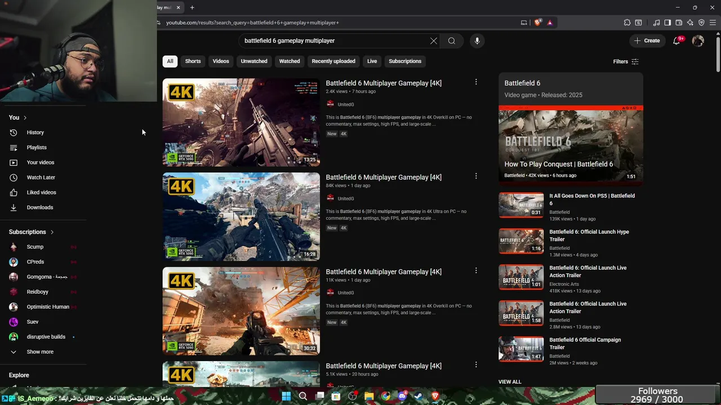Start voice search with the microphone icon
Image resolution: width=721 pixels, height=405 pixels.
pos(477,40)
